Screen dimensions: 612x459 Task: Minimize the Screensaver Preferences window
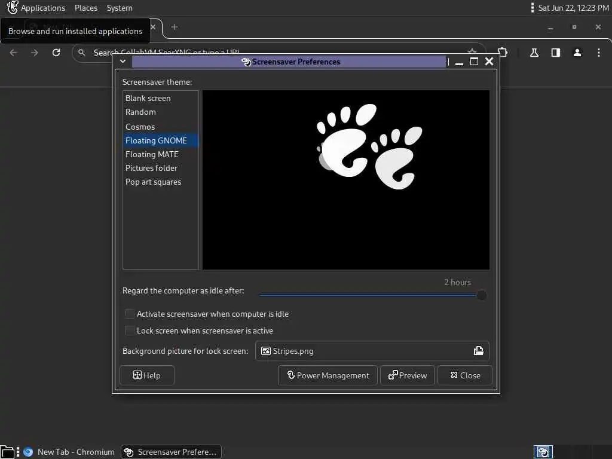pyautogui.click(x=460, y=62)
